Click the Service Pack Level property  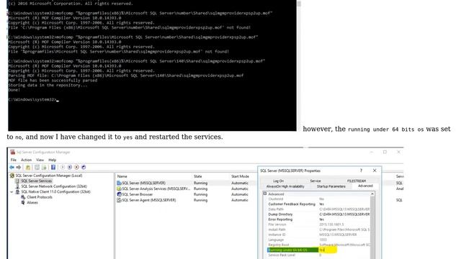click(x=282, y=255)
